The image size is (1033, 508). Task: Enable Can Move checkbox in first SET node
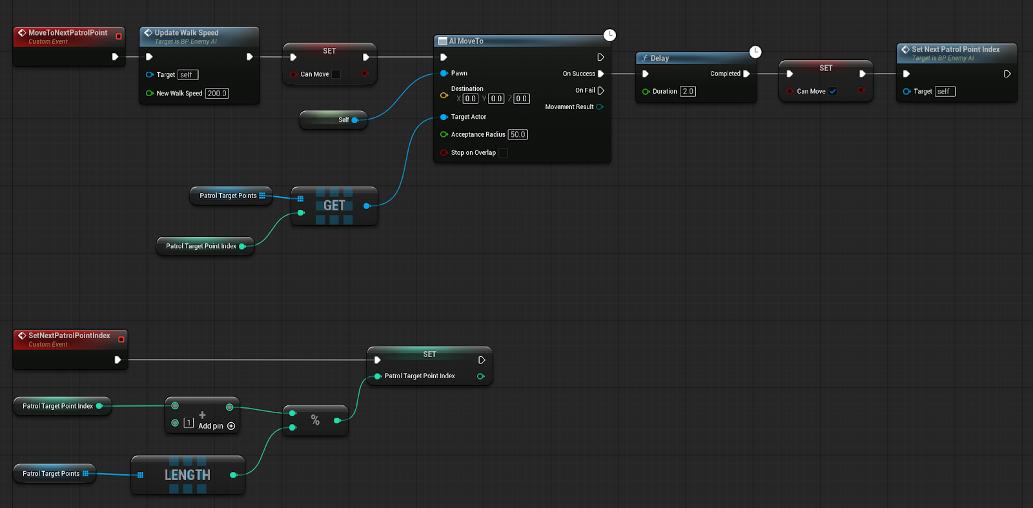pyautogui.click(x=336, y=74)
